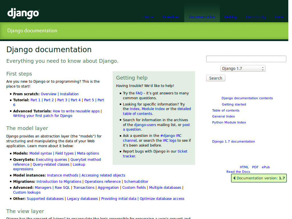Open the Transactions link
The height and width of the screenshot is (219, 292).
click(84, 188)
